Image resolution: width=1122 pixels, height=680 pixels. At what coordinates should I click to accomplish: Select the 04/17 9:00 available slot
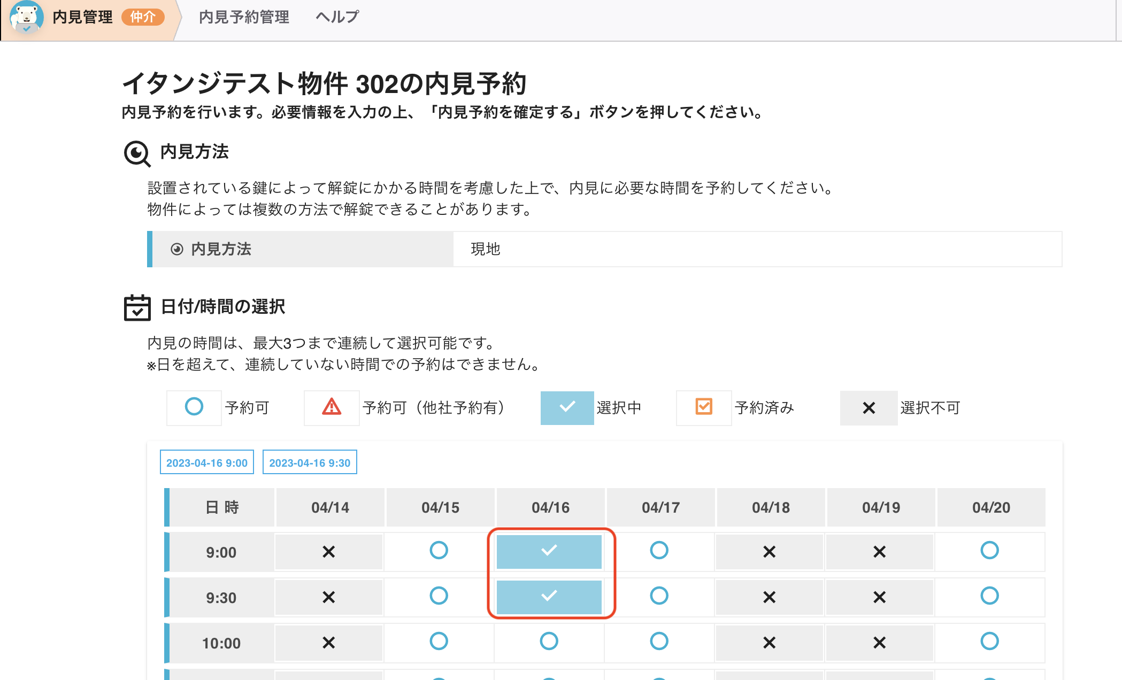(659, 550)
